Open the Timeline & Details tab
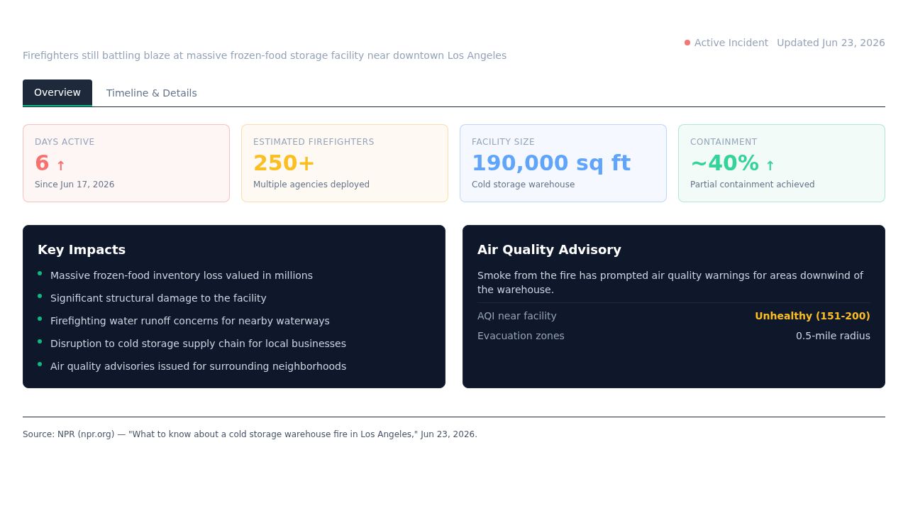 pyautogui.click(x=152, y=93)
